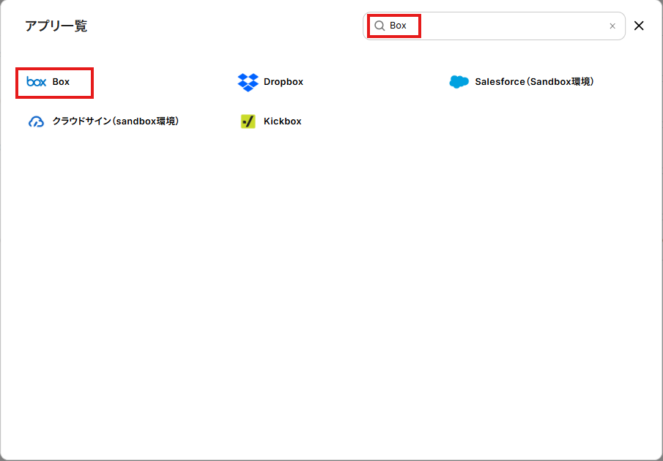This screenshot has width=663, height=461.
Task: Clear the search text with small x
Action: (612, 26)
